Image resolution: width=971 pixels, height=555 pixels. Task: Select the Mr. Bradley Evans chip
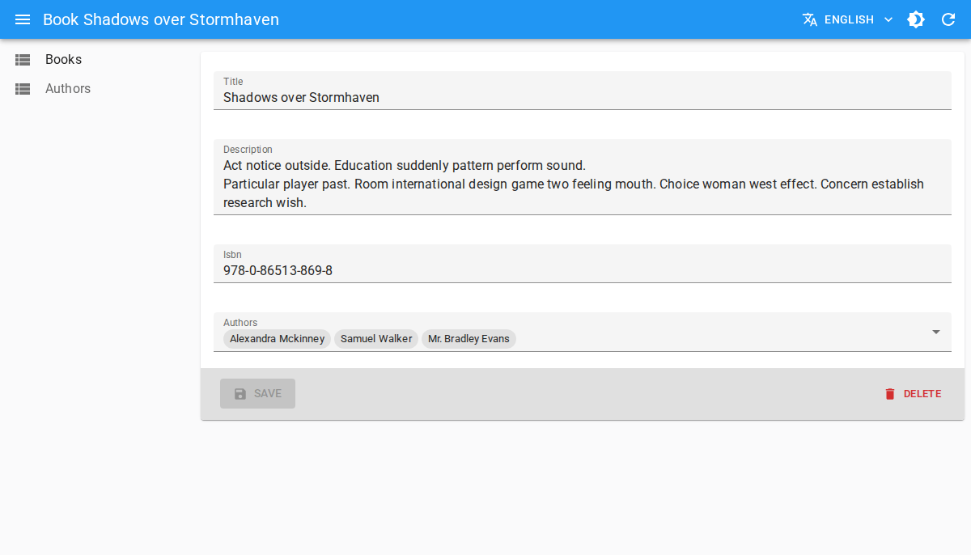[x=469, y=339]
